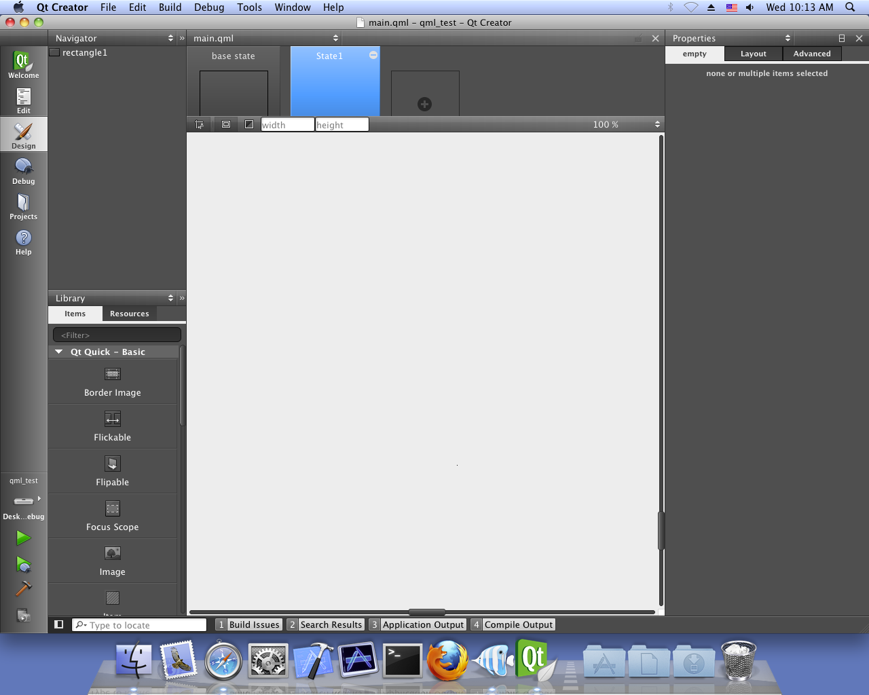Add a new state with the plus icon

(425, 104)
